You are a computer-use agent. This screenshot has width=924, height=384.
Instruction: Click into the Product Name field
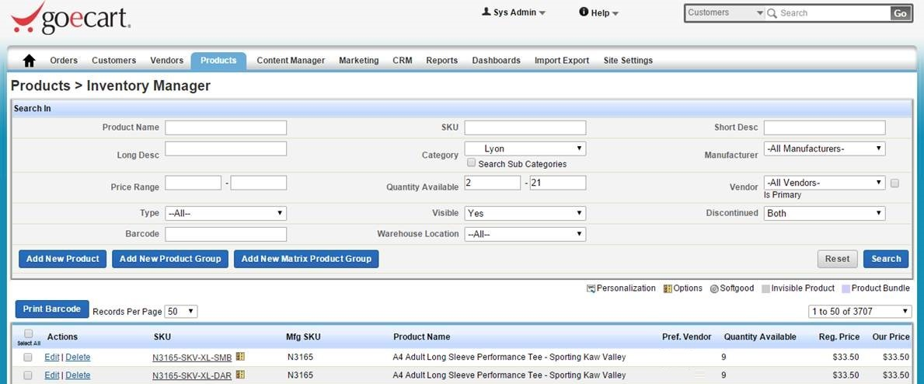(225, 127)
